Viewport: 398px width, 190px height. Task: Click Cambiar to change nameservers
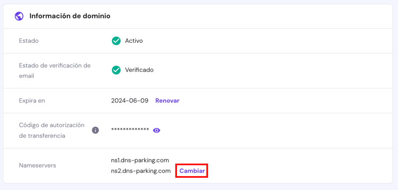pyautogui.click(x=192, y=171)
